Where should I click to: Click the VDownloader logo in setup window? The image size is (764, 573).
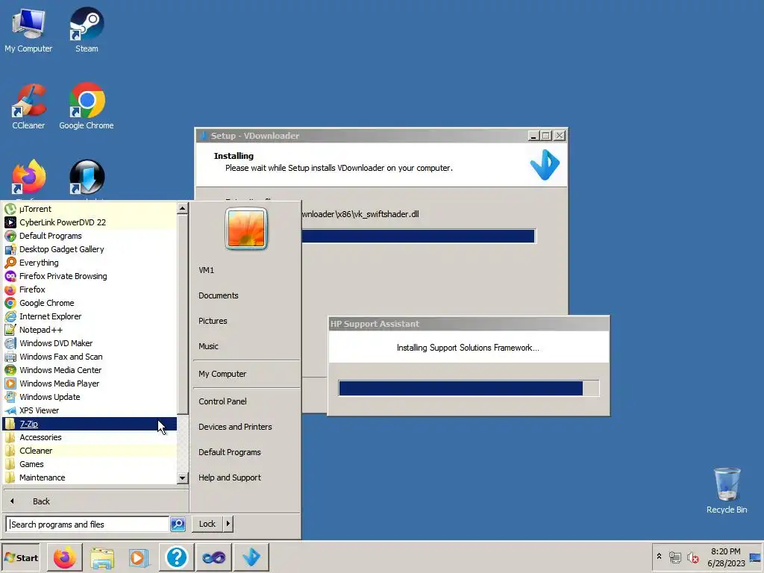[x=545, y=165]
